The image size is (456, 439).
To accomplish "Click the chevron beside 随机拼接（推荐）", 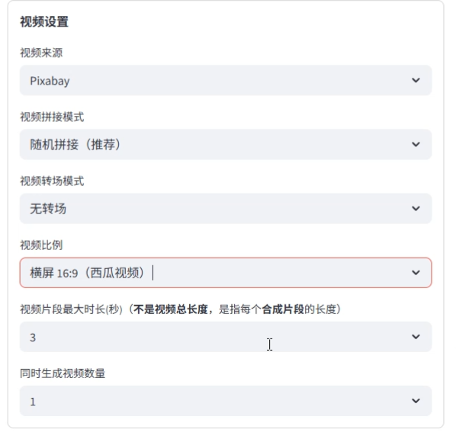I will click(416, 145).
